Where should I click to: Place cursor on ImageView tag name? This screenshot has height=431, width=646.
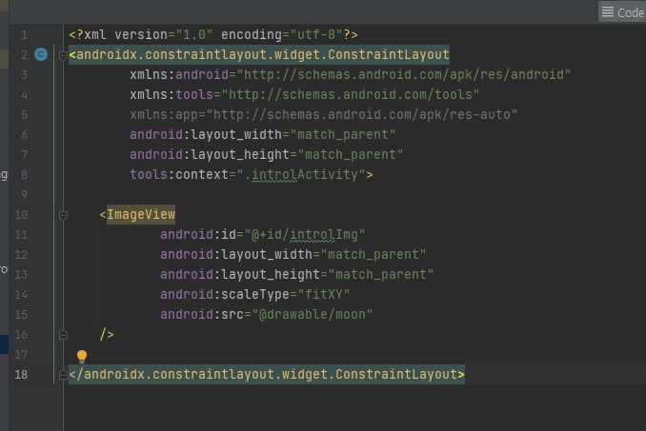(x=141, y=214)
